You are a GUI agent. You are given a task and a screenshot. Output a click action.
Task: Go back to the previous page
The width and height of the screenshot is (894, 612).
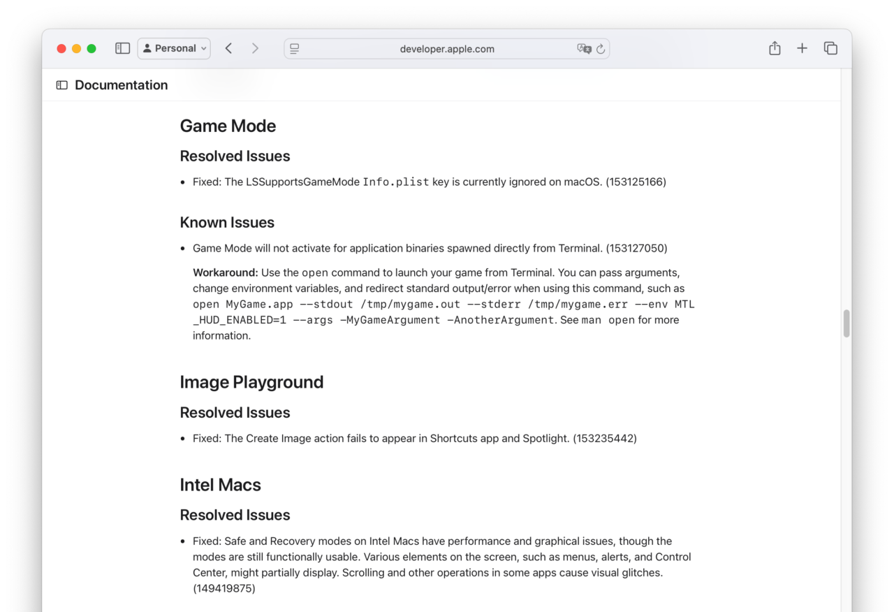228,48
